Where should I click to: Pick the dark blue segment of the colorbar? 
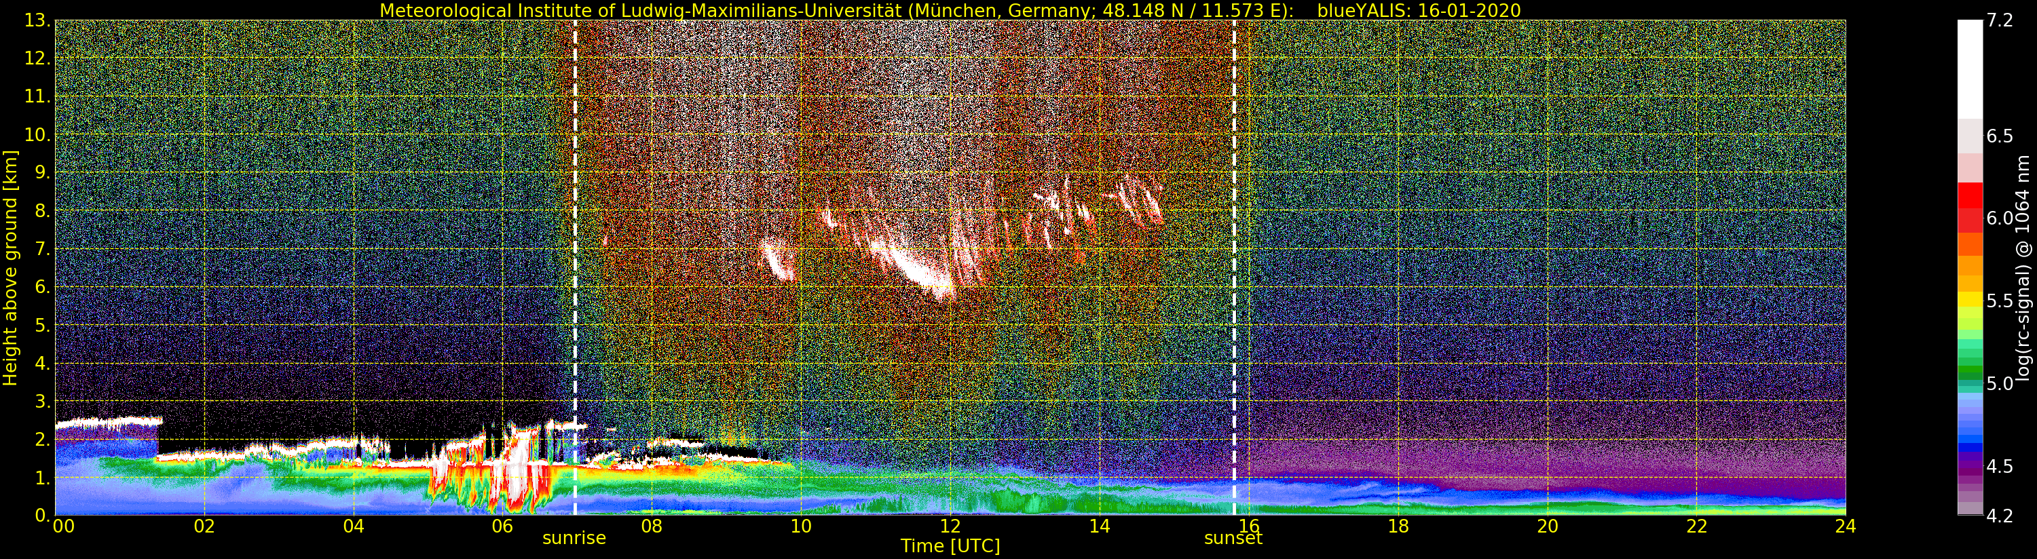tap(1970, 447)
